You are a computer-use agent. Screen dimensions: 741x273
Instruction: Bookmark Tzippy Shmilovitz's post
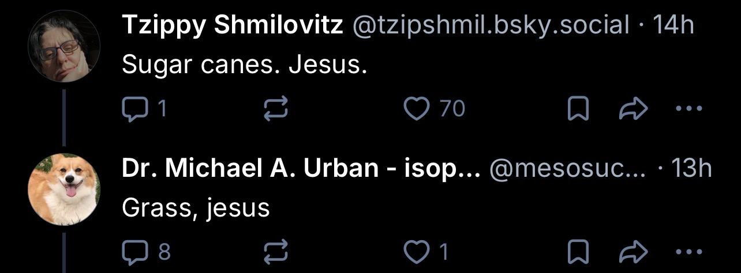(x=576, y=108)
